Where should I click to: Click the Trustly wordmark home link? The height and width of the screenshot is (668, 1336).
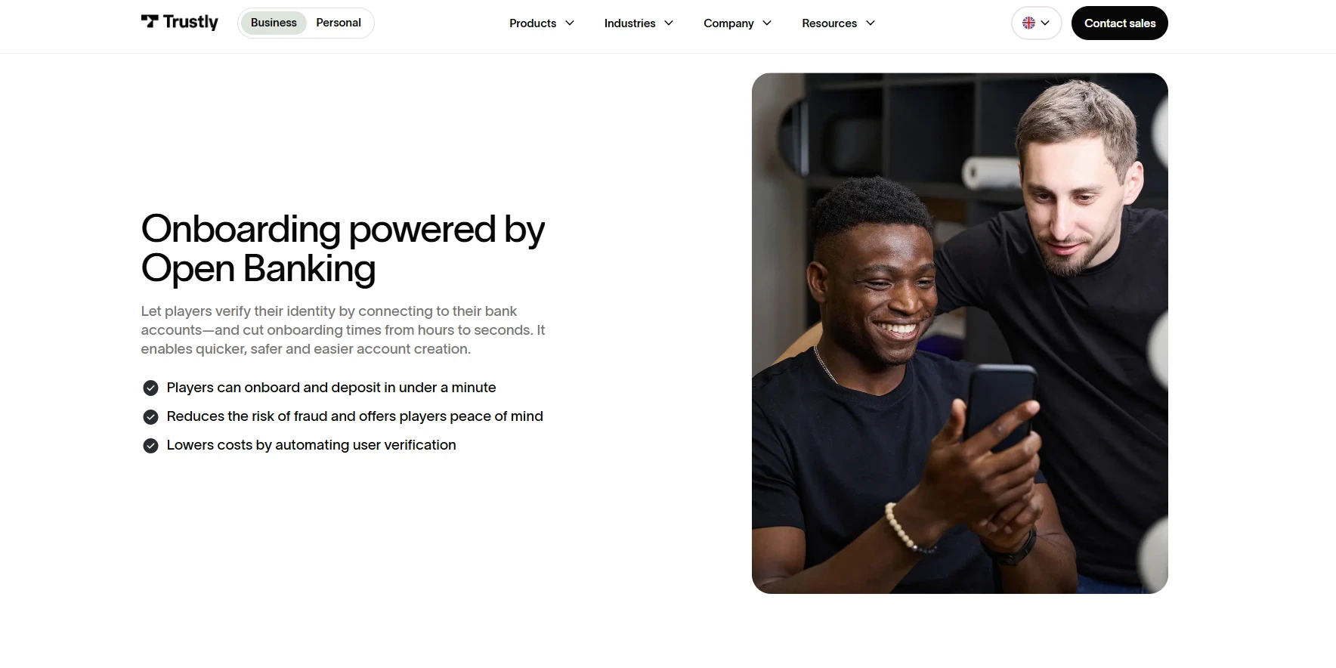point(180,22)
